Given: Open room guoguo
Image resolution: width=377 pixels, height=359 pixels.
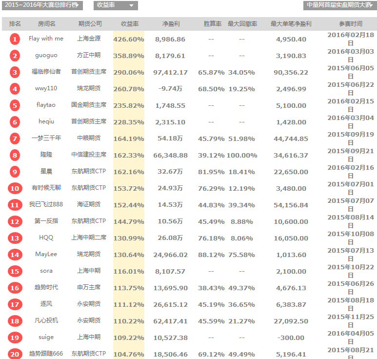Looking at the screenshot, I should tap(46, 55).
